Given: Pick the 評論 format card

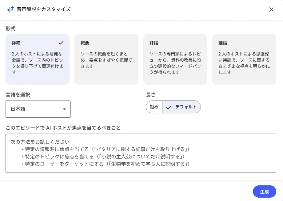Looking at the screenshot, I should point(175,59).
